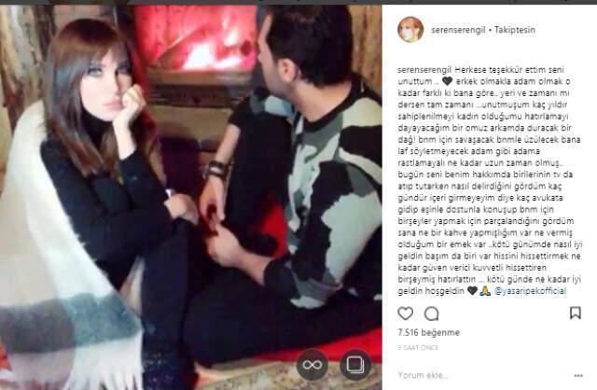Click the multiple-photos carousel icon
597x390 pixels.
(x=354, y=365)
